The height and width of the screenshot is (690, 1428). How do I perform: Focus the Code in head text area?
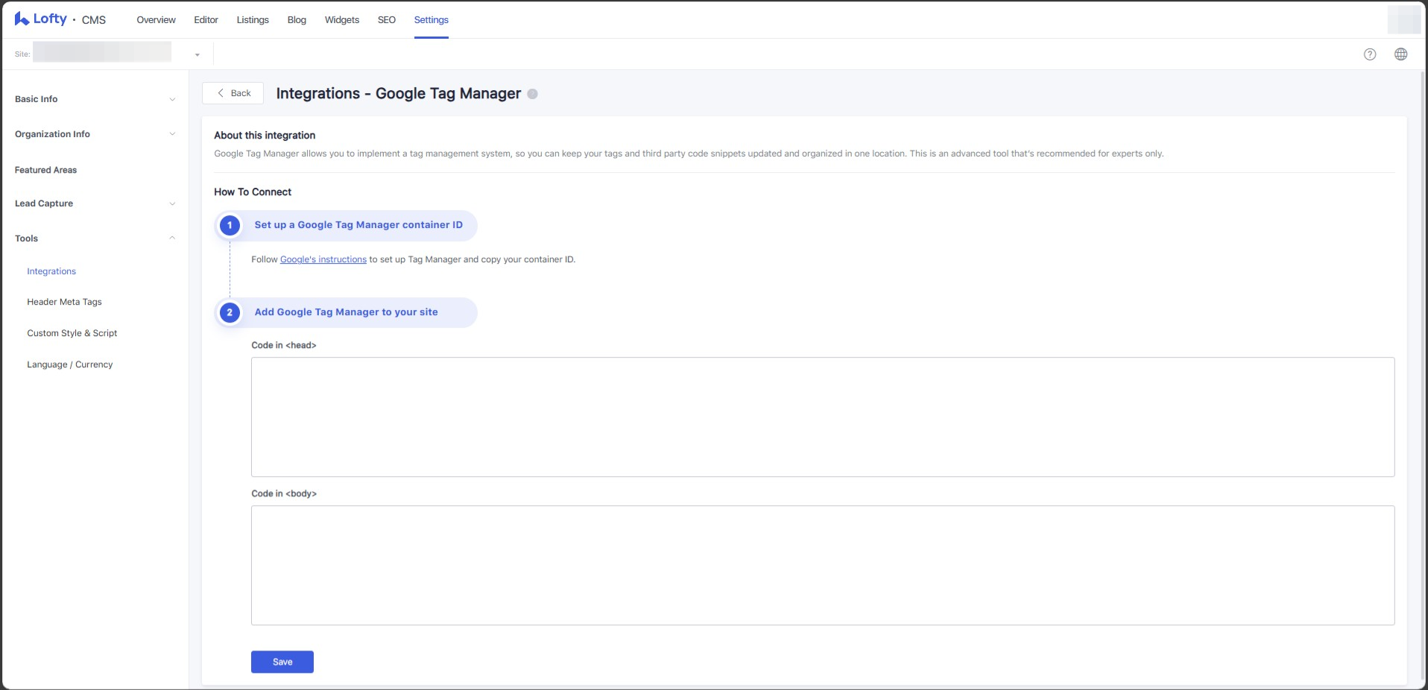(822, 417)
